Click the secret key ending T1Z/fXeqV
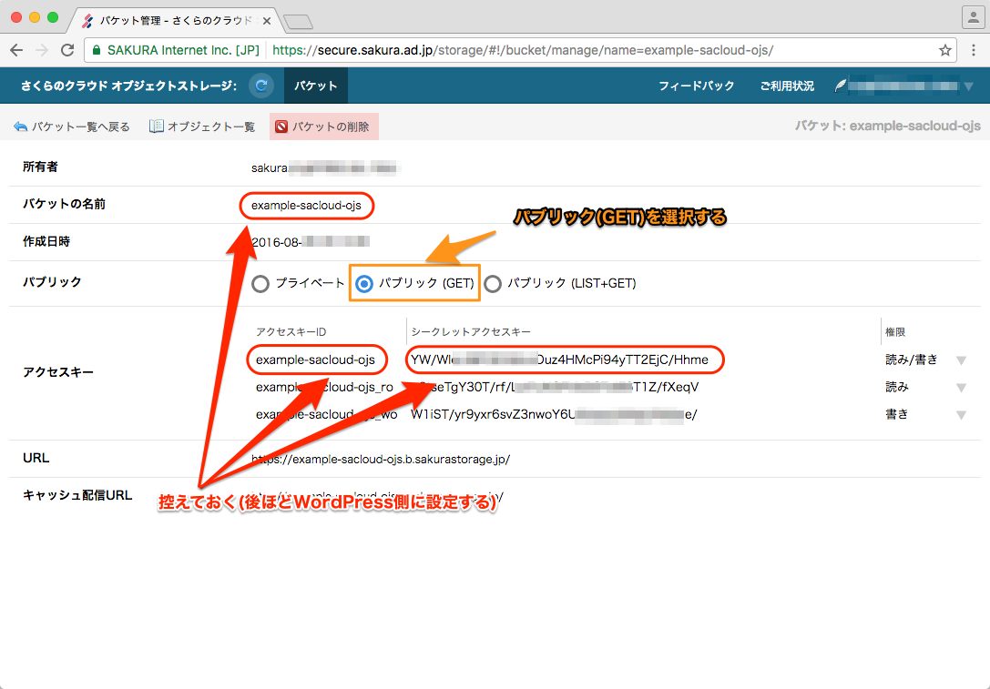The image size is (990, 689). click(x=555, y=387)
